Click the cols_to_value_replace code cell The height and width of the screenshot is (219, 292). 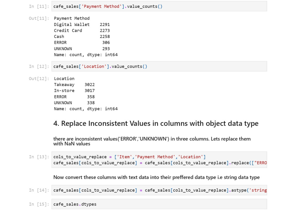point(159,160)
